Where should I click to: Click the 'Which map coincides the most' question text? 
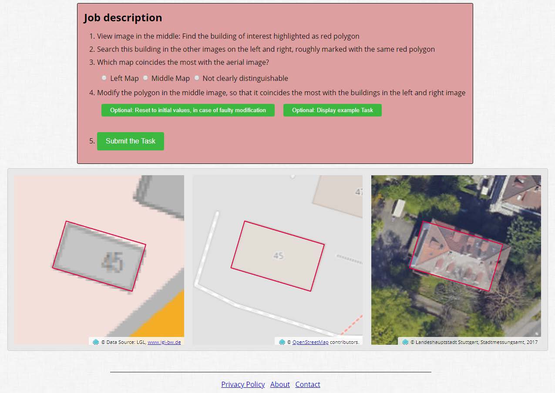point(183,62)
